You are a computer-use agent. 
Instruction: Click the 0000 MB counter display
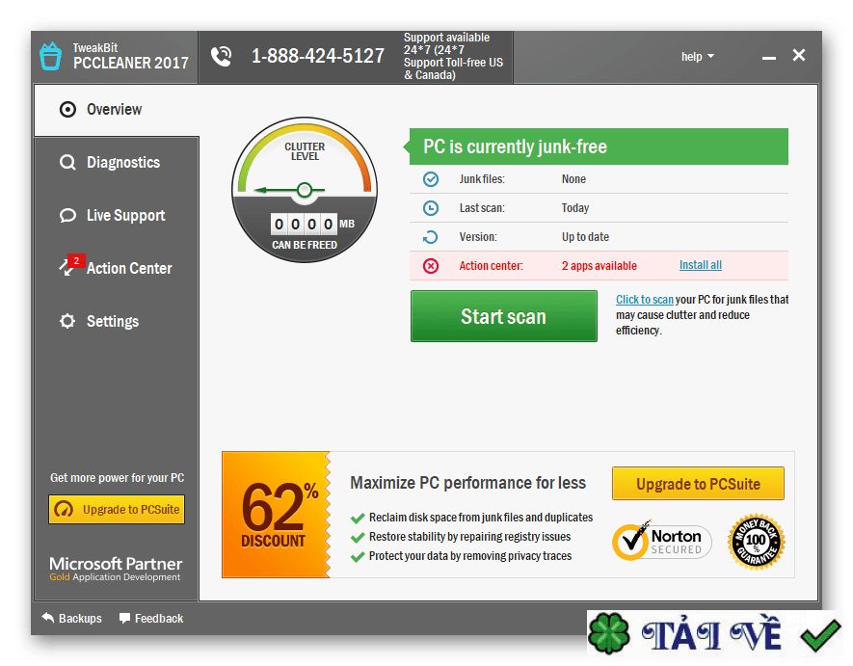[x=305, y=224]
